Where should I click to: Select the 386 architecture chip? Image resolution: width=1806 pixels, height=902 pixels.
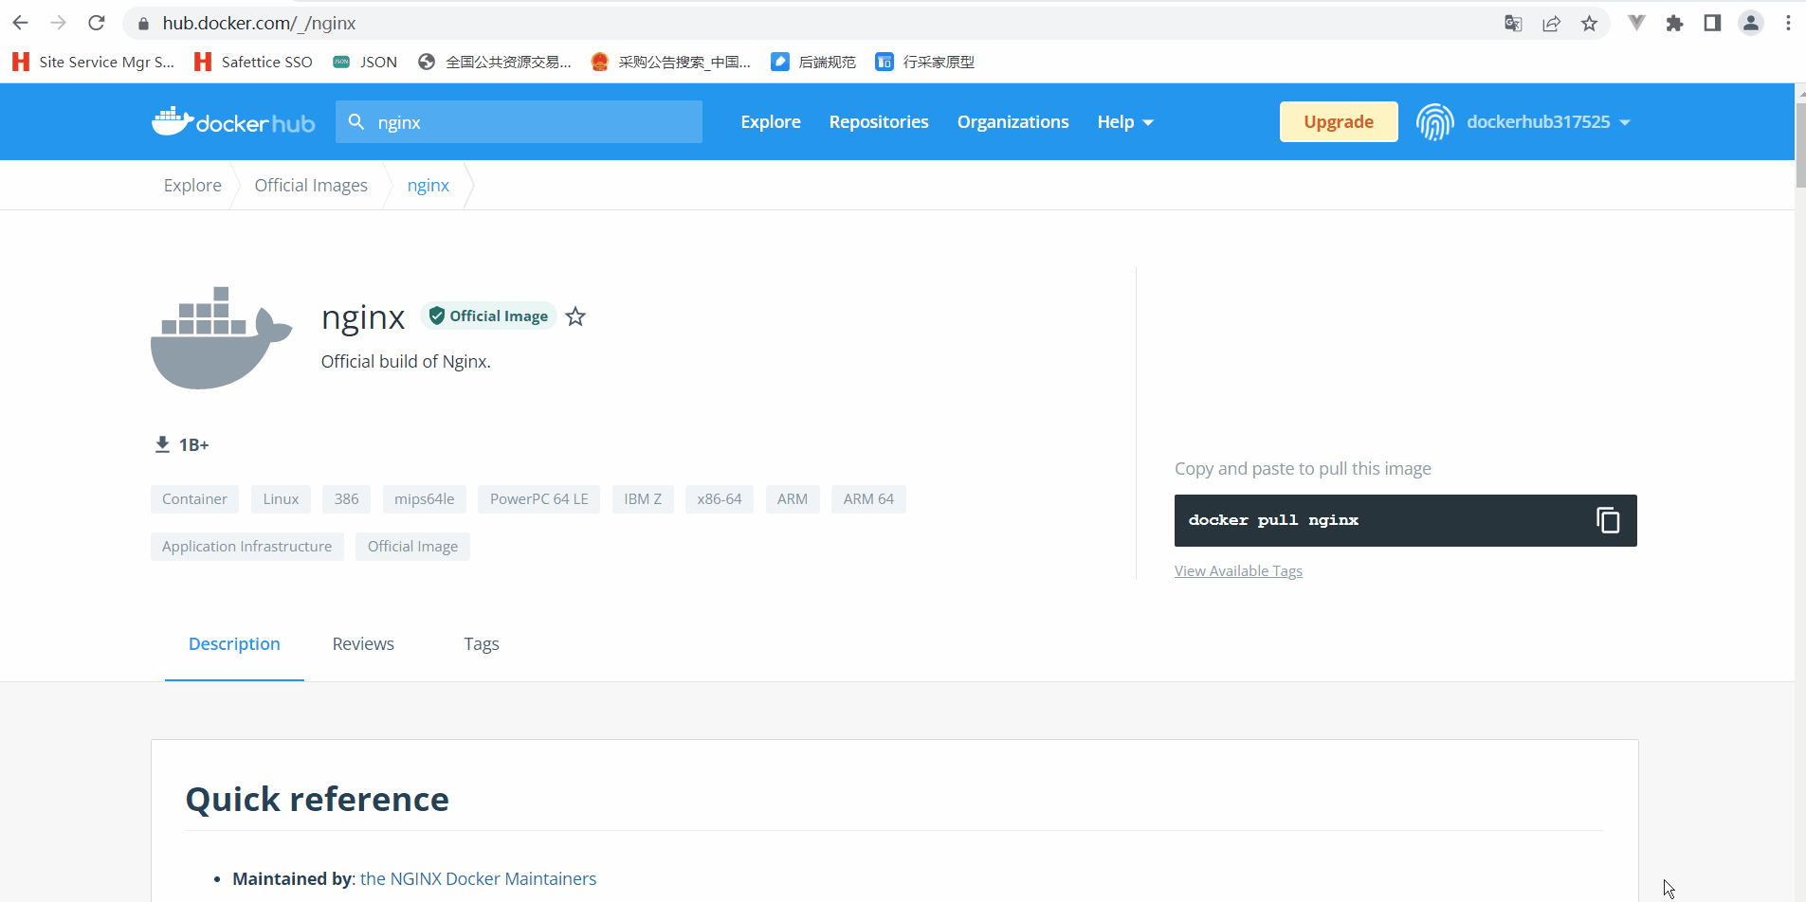(x=346, y=499)
